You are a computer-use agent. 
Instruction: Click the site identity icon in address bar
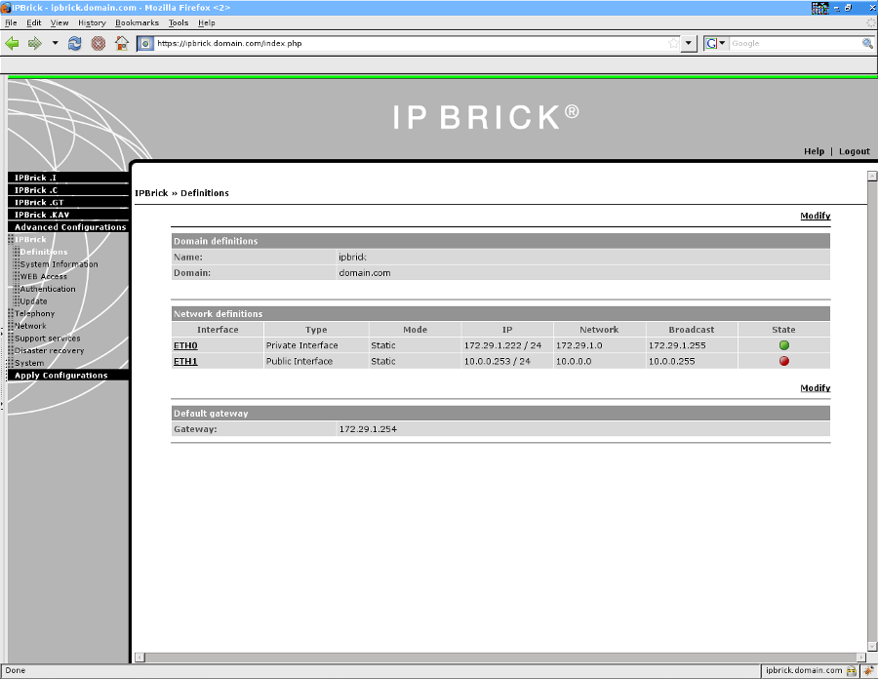click(x=145, y=43)
